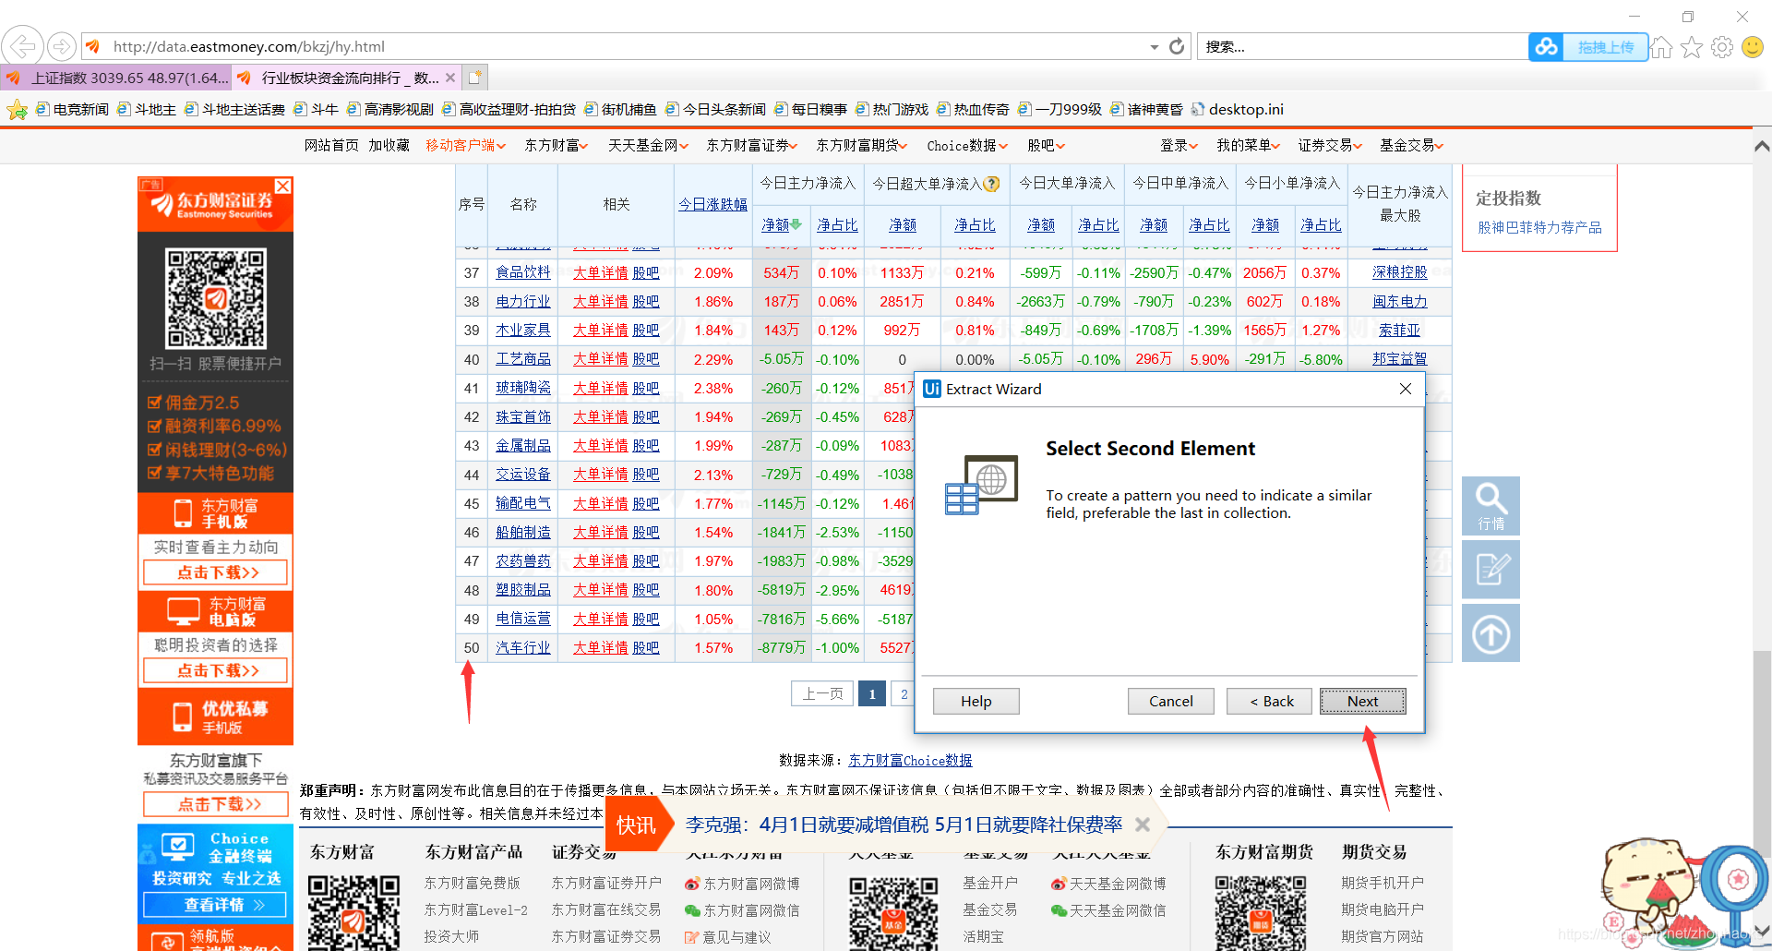Click the blue cloud upload icon
The image size is (1772, 951).
tap(1547, 47)
